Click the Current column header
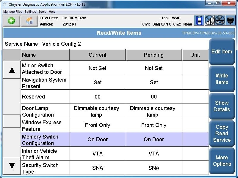This screenshot has height=178, width=238. click(98, 55)
